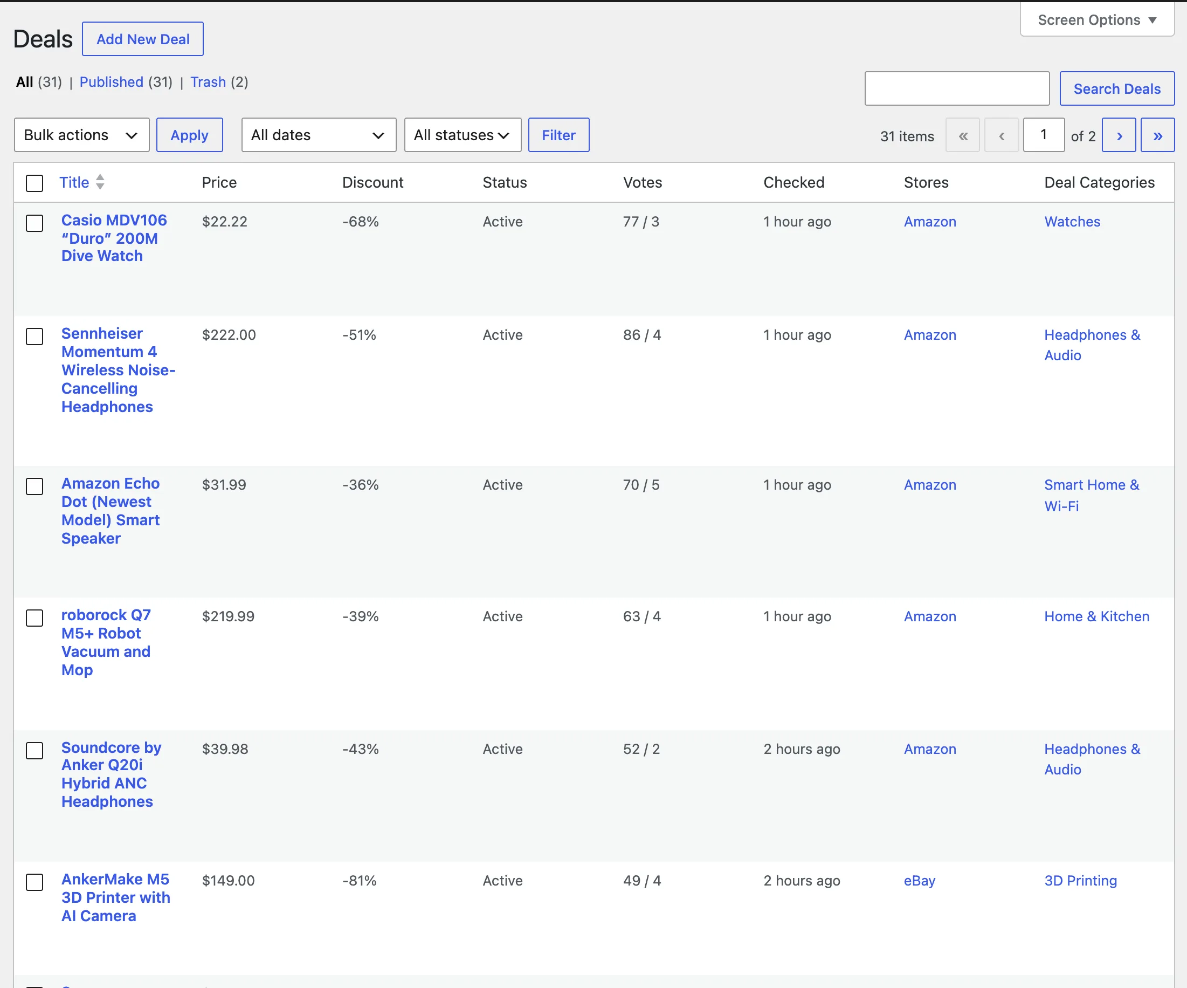Screen dimensions: 1187x988
Task: Click the $149.00 price cell
Action: point(229,881)
